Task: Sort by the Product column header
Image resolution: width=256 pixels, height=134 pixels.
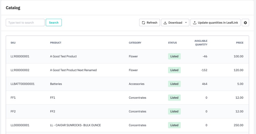Action: coord(56,43)
